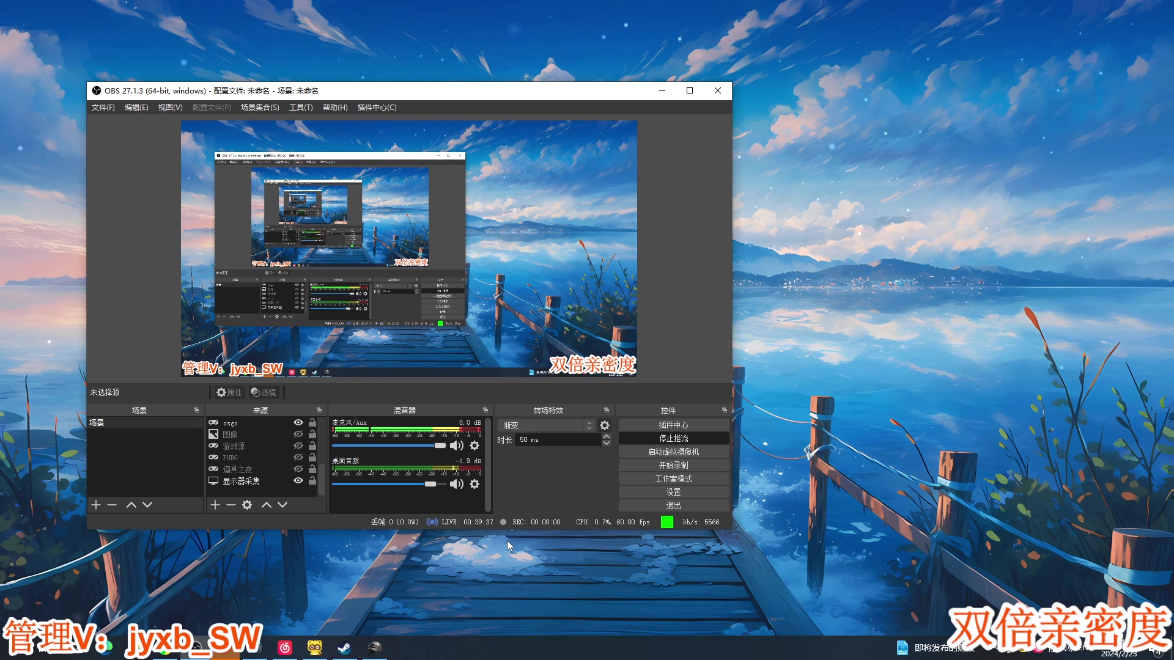The image size is (1174, 660).
Task: Open the 桌面音频 audio settings gear
Action: pyautogui.click(x=474, y=484)
